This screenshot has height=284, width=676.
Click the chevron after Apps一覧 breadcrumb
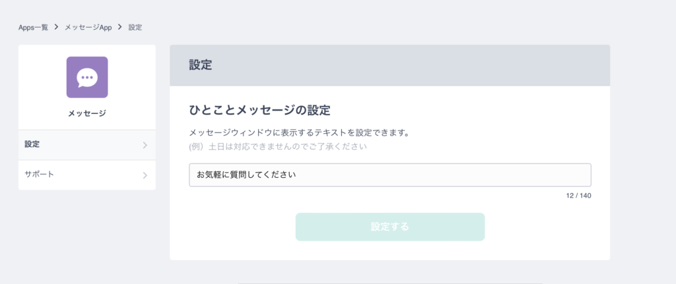tap(57, 27)
